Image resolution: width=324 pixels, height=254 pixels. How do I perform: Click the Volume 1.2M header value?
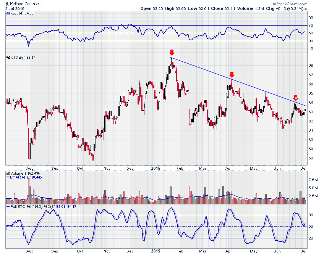point(250,9)
